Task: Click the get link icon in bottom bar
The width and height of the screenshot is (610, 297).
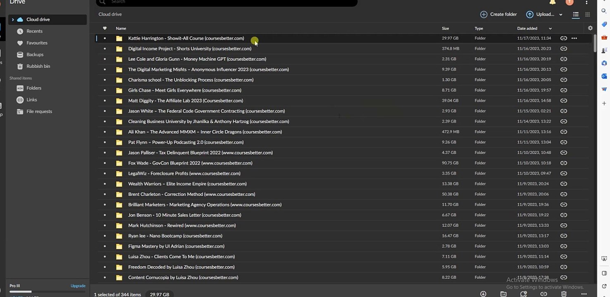Action: pos(544,294)
